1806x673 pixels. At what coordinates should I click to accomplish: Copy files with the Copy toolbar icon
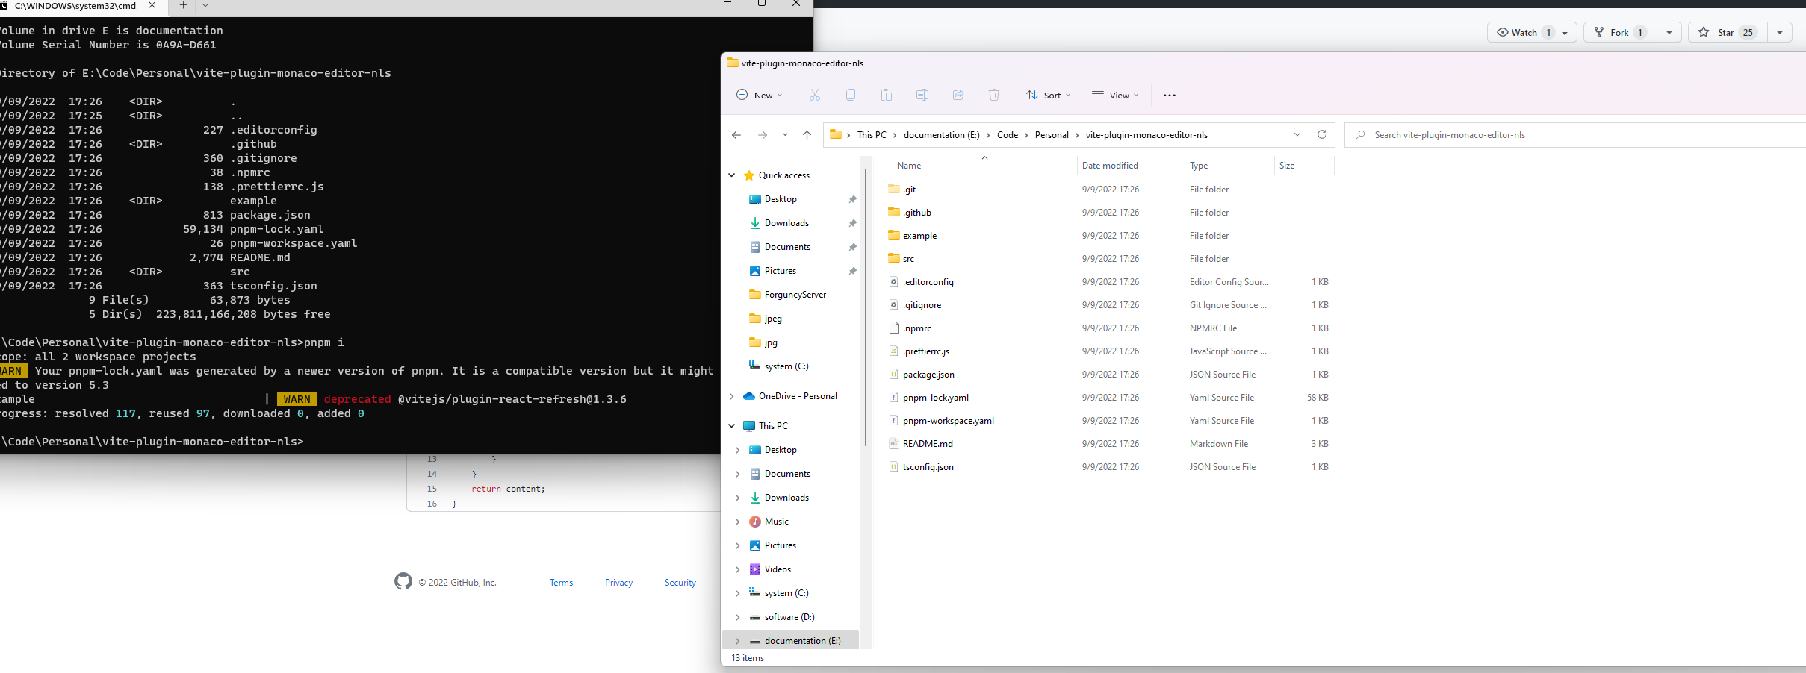click(850, 95)
